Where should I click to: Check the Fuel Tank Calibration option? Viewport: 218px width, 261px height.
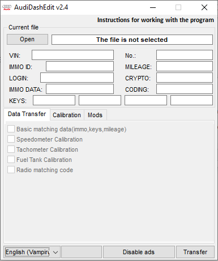click(11, 160)
